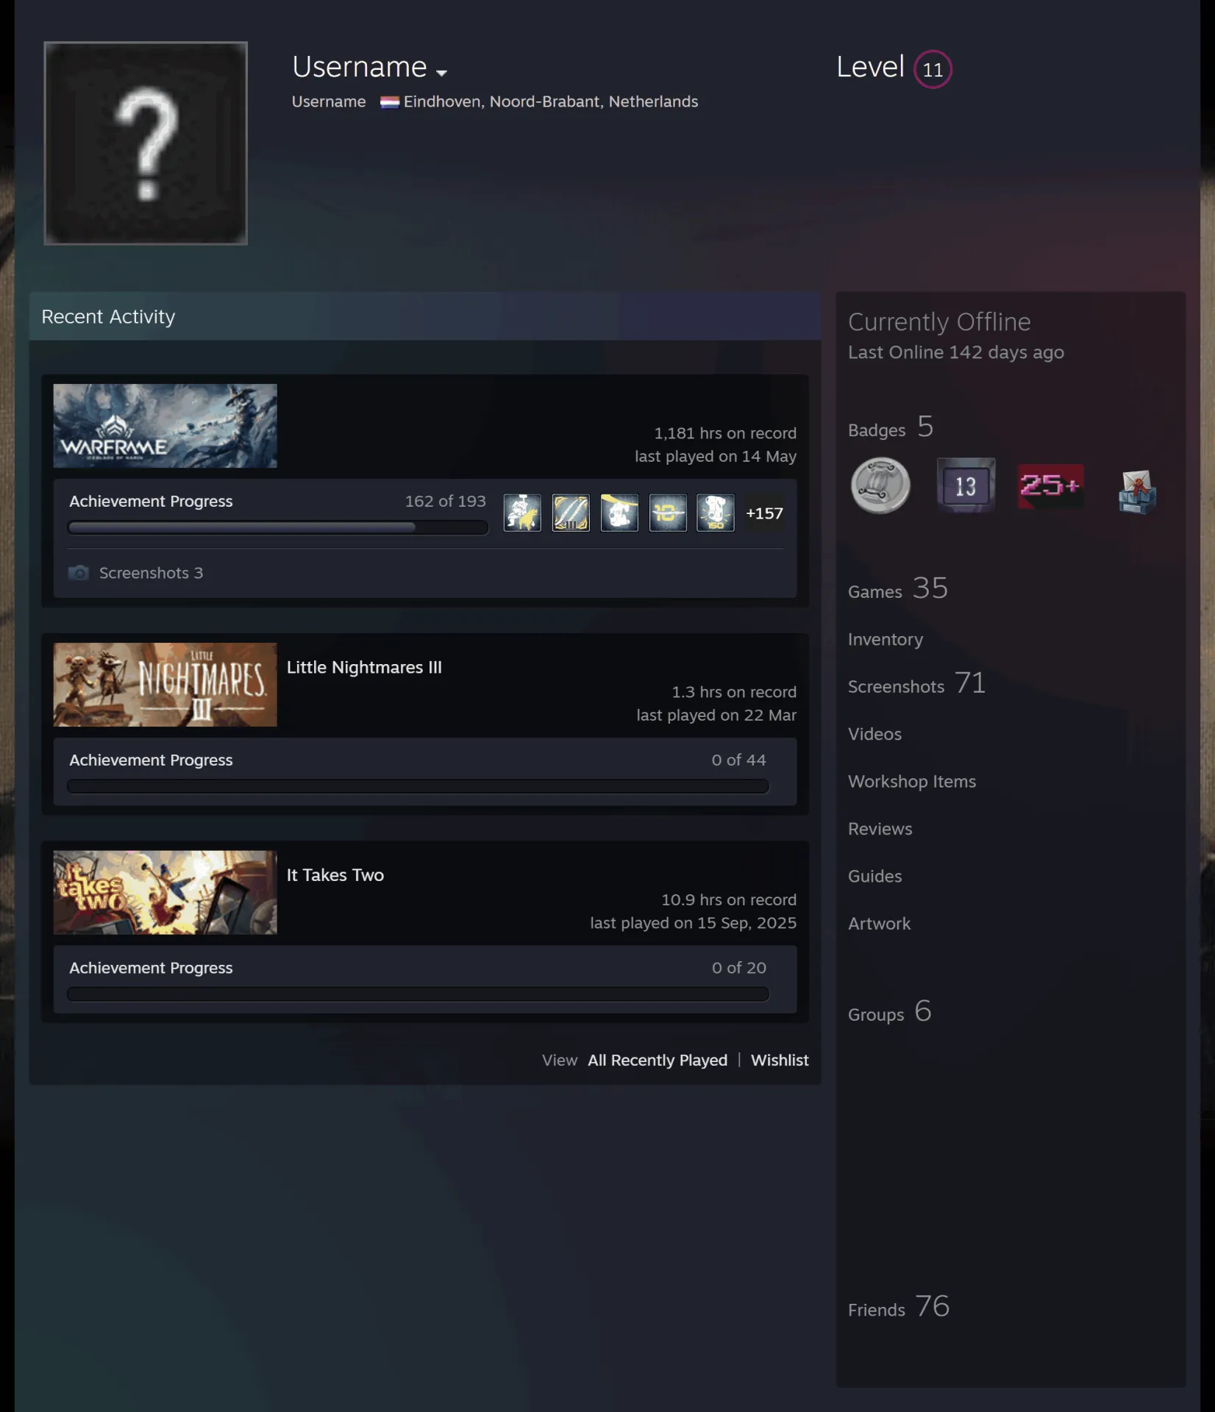Open Warframe Screenshots 3 link
Viewport: 1215px width, 1412px height.
[151, 573]
